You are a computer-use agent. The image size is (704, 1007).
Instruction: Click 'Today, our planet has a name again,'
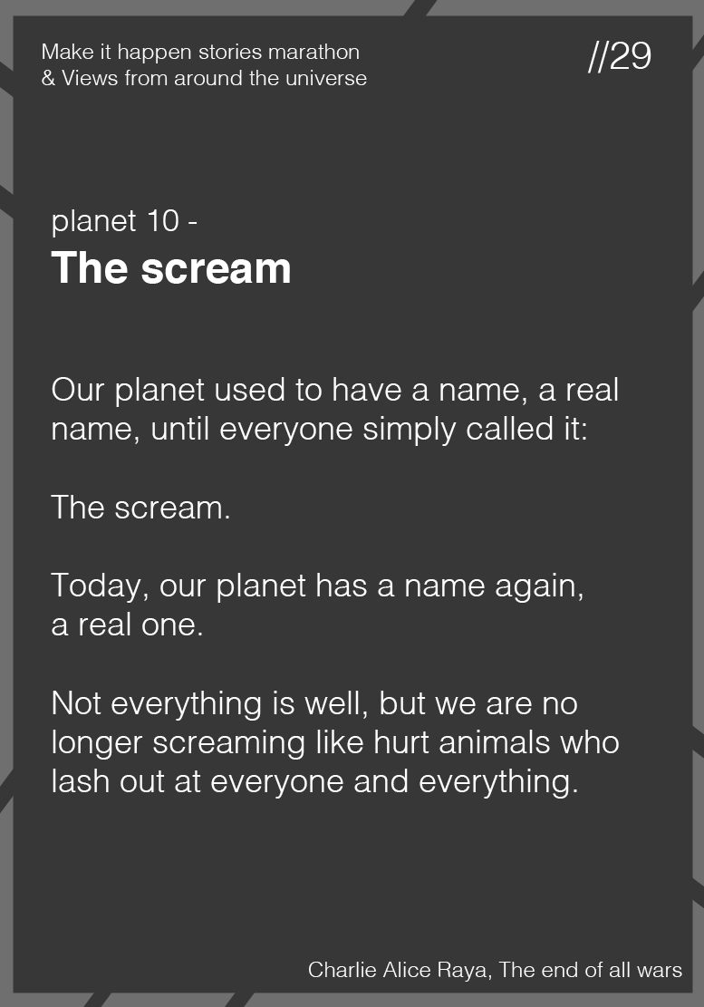[x=318, y=586]
